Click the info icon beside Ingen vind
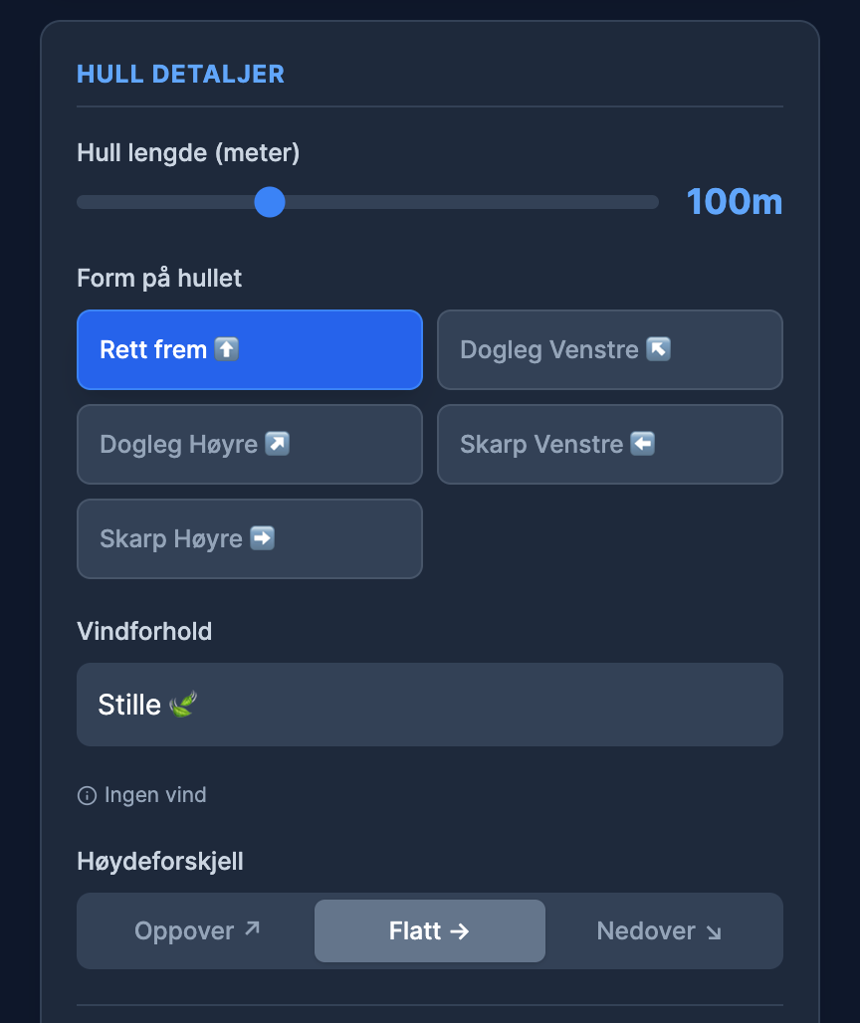The width and height of the screenshot is (860, 1023). pyautogui.click(x=87, y=795)
